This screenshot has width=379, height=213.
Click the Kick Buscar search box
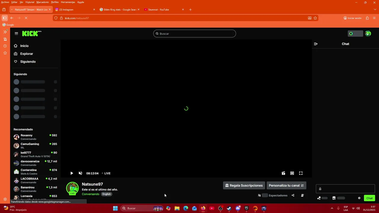195,34
